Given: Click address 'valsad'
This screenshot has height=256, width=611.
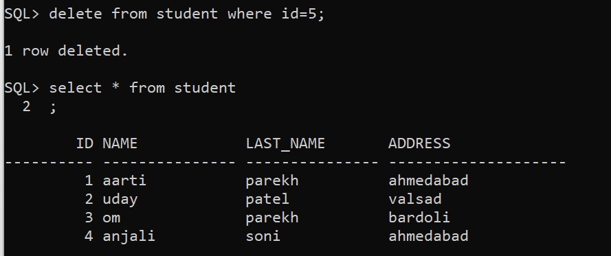Looking at the screenshot, I should pyautogui.click(x=415, y=199).
